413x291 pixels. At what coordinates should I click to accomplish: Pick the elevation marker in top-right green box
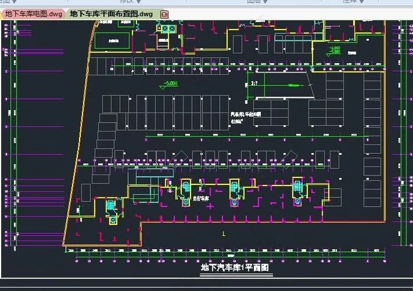coord(335,49)
